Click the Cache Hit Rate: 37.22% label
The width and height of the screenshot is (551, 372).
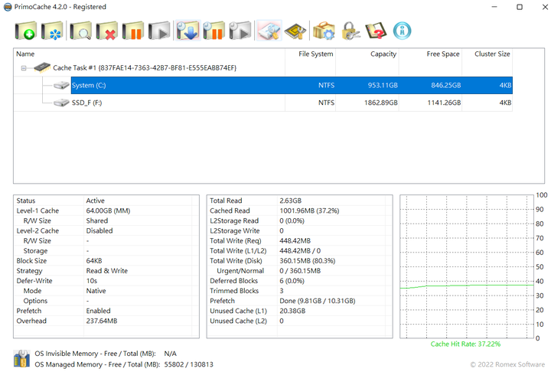click(465, 344)
